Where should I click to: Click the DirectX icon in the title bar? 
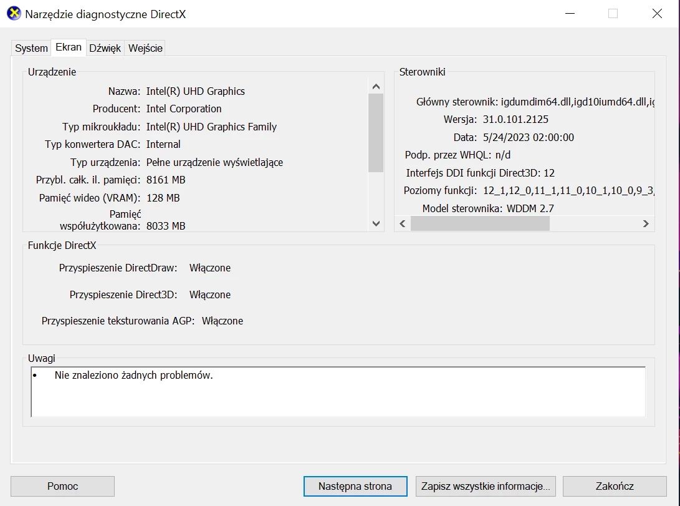click(x=14, y=14)
